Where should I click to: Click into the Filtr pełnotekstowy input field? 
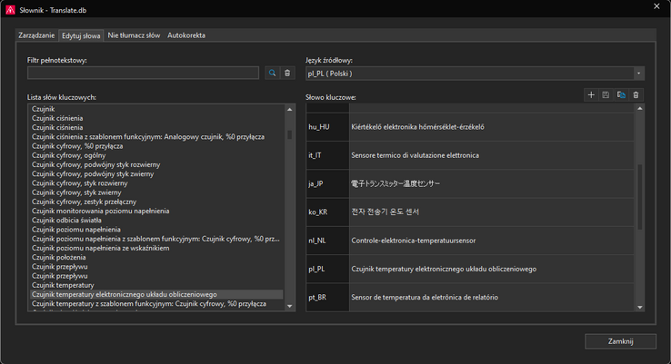click(143, 73)
